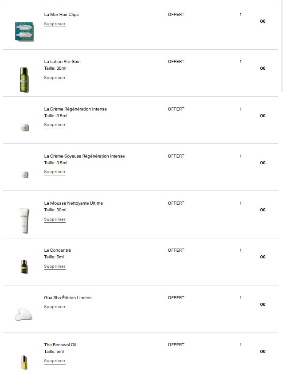Remove The Renewal Oil using Supprimer
The width and height of the screenshot is (283, 376).
55,361
